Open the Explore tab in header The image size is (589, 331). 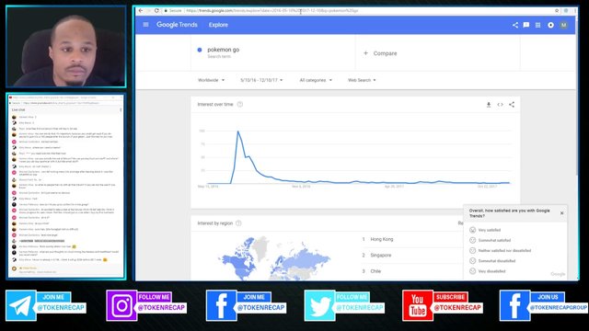pyautogui.click(x=218, y=25)
